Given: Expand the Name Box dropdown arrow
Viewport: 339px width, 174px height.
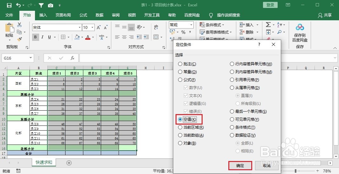Looking at the screenshot, I should (x=31, y=58).
